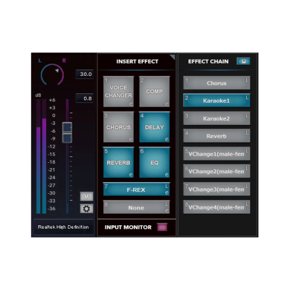Screen dimensions: 290x290
Task: Click the 'INPUT MONITOR' label
Action: click(x=128, y=228)
